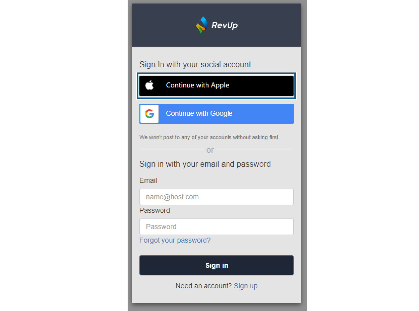
Task: Click the Need an account? text
Action: point(203,286)
